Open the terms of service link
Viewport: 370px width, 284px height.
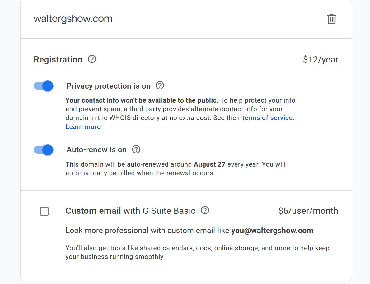267,118
